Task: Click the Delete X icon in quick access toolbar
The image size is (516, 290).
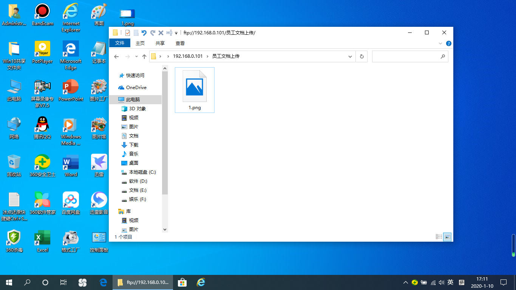Action: (x=161, y=33)
